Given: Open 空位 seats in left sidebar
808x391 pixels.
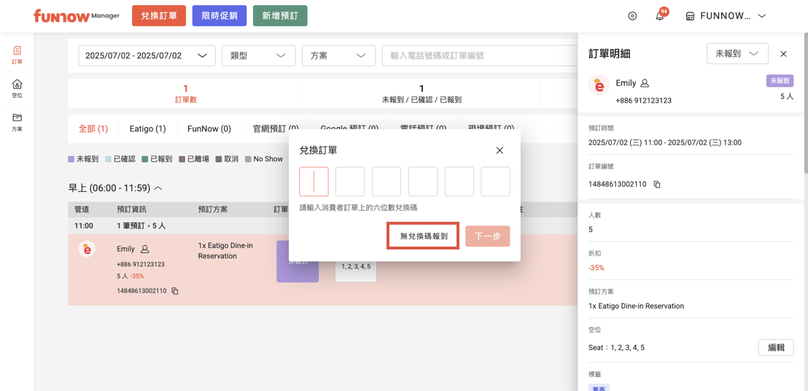Looking at the screenshot, I should (17, 88).
